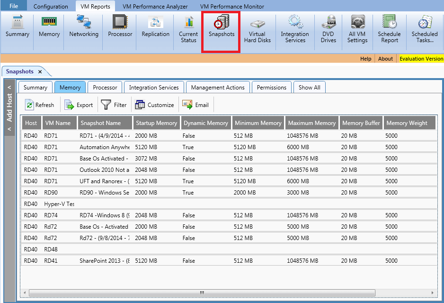The width and height of the screenshot is (444, 303).
Task: Customize the report columns
Action: pyautogui.click(x=154, y=105)
